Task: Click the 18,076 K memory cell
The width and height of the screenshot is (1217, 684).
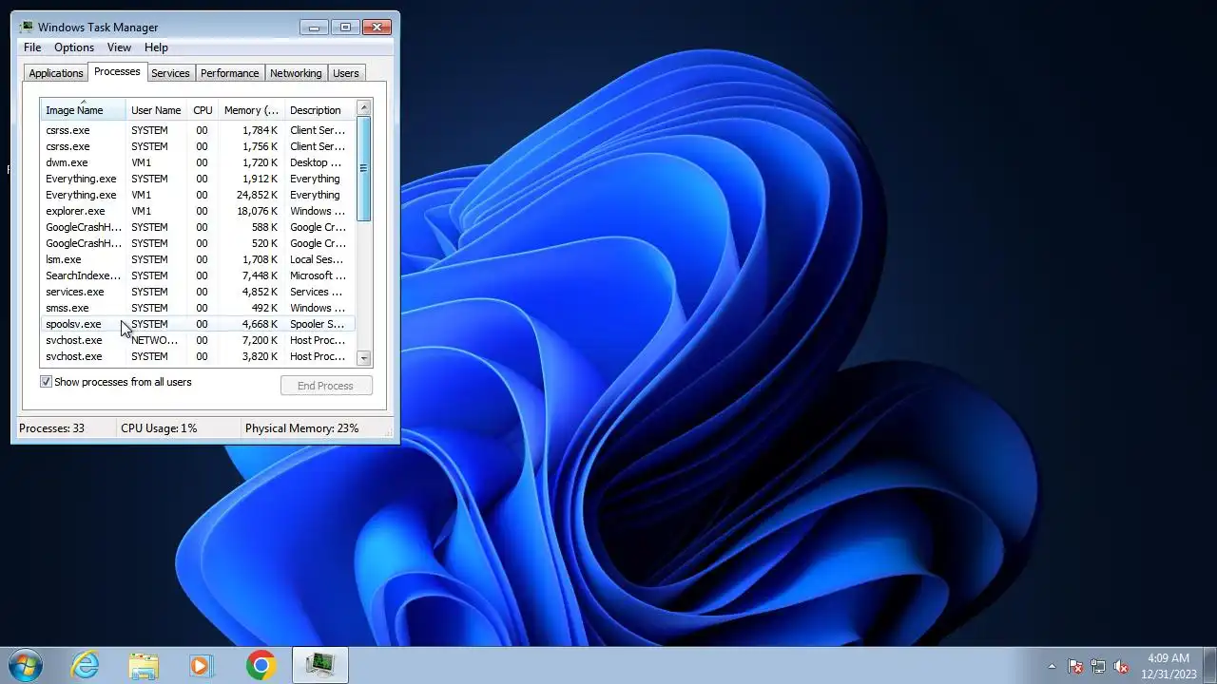Action: [258, 211]
